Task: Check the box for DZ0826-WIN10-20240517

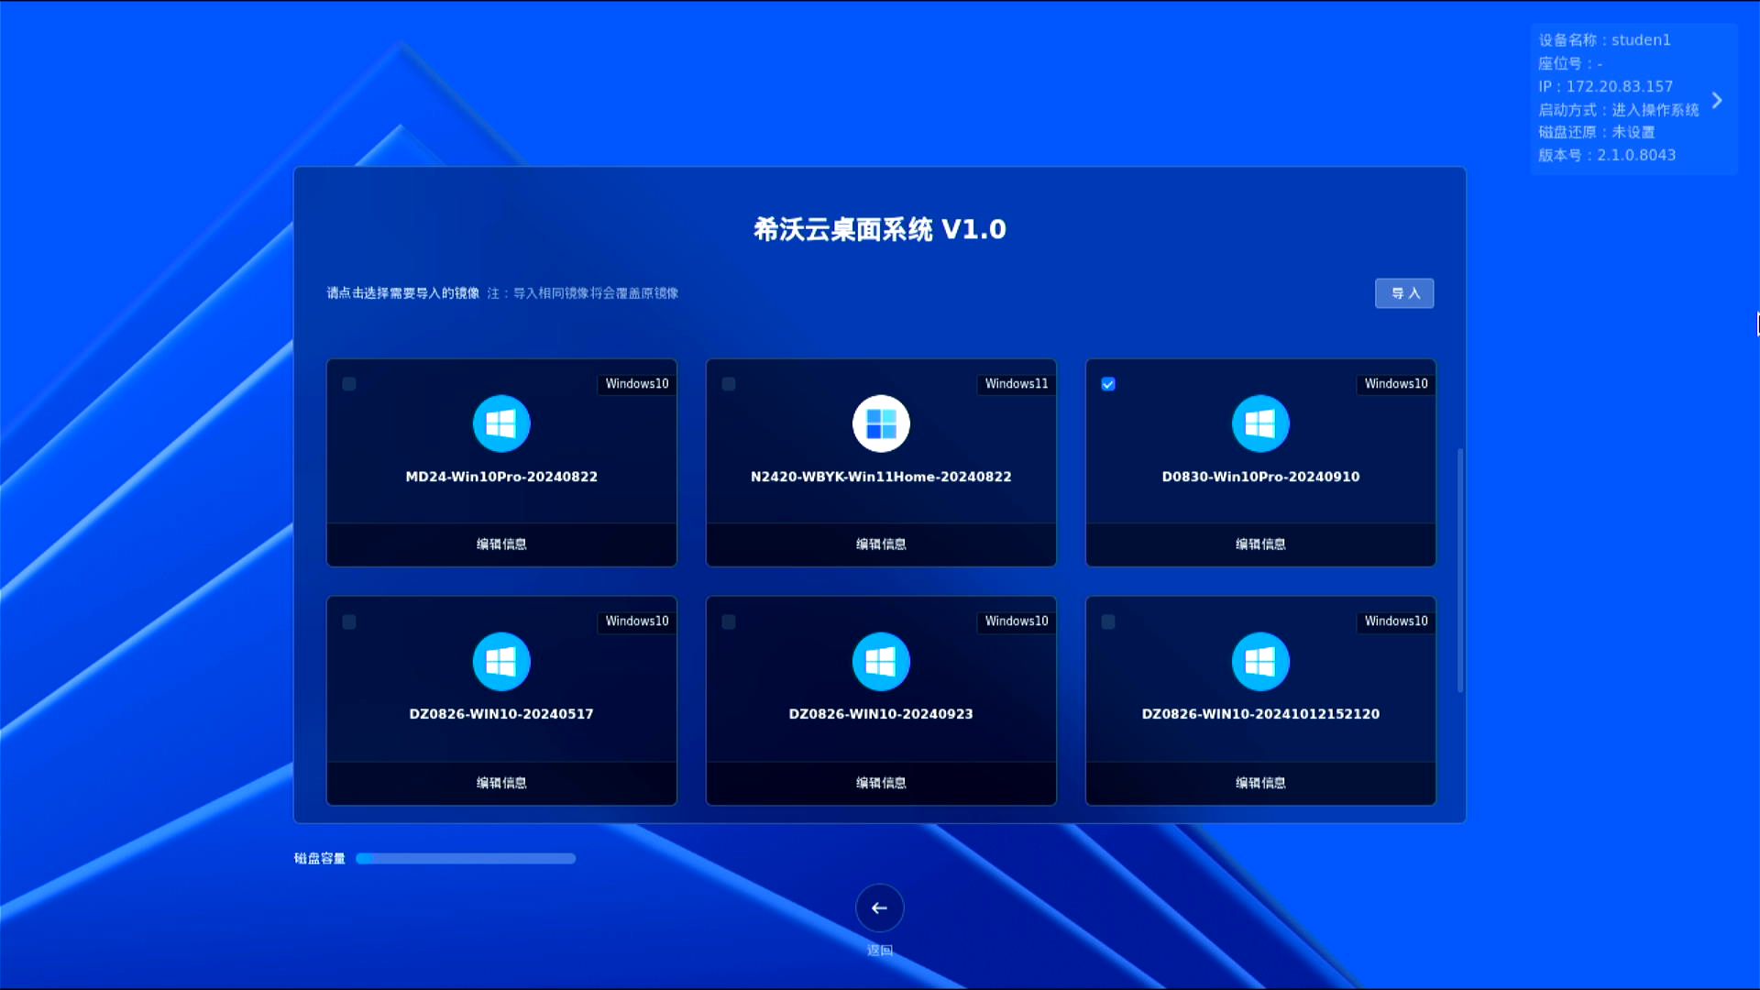Action: click(349, 621)
